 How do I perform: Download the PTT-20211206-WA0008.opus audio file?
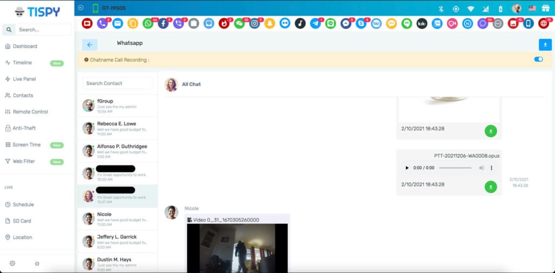coord(491,187)
